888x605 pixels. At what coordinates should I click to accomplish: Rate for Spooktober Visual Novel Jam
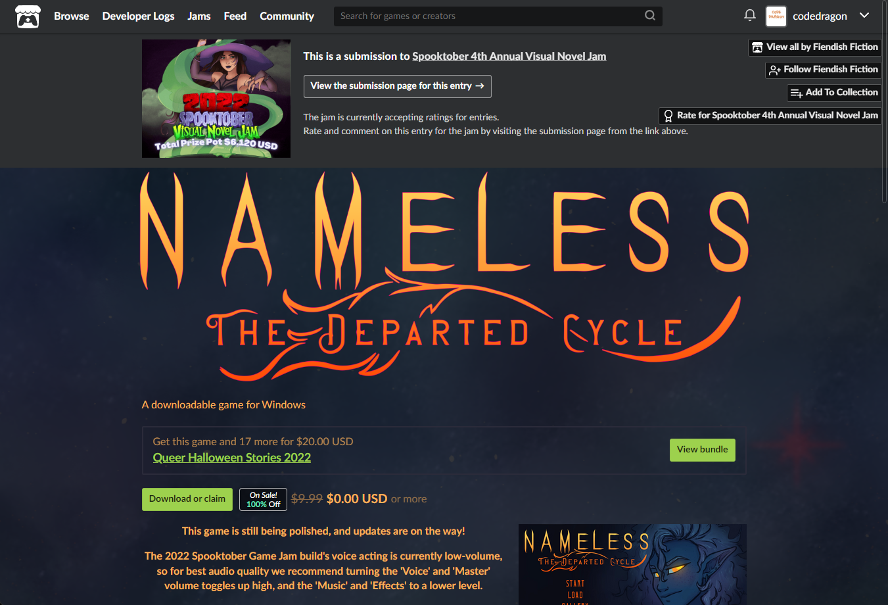point(770,116)
